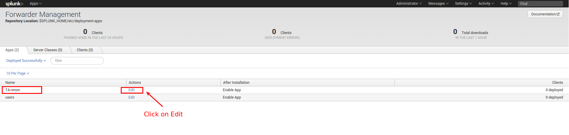Viewport: 569px width, 135px height.
Task: Open the Administrator menu
Action: click(409, 4)
